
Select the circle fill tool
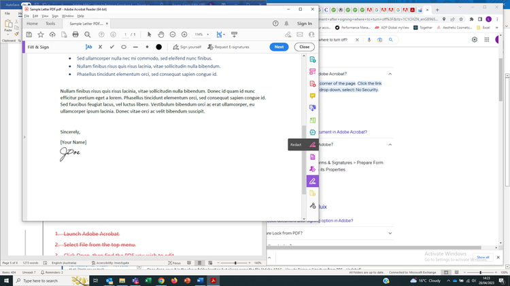click(x=124, y=47)
